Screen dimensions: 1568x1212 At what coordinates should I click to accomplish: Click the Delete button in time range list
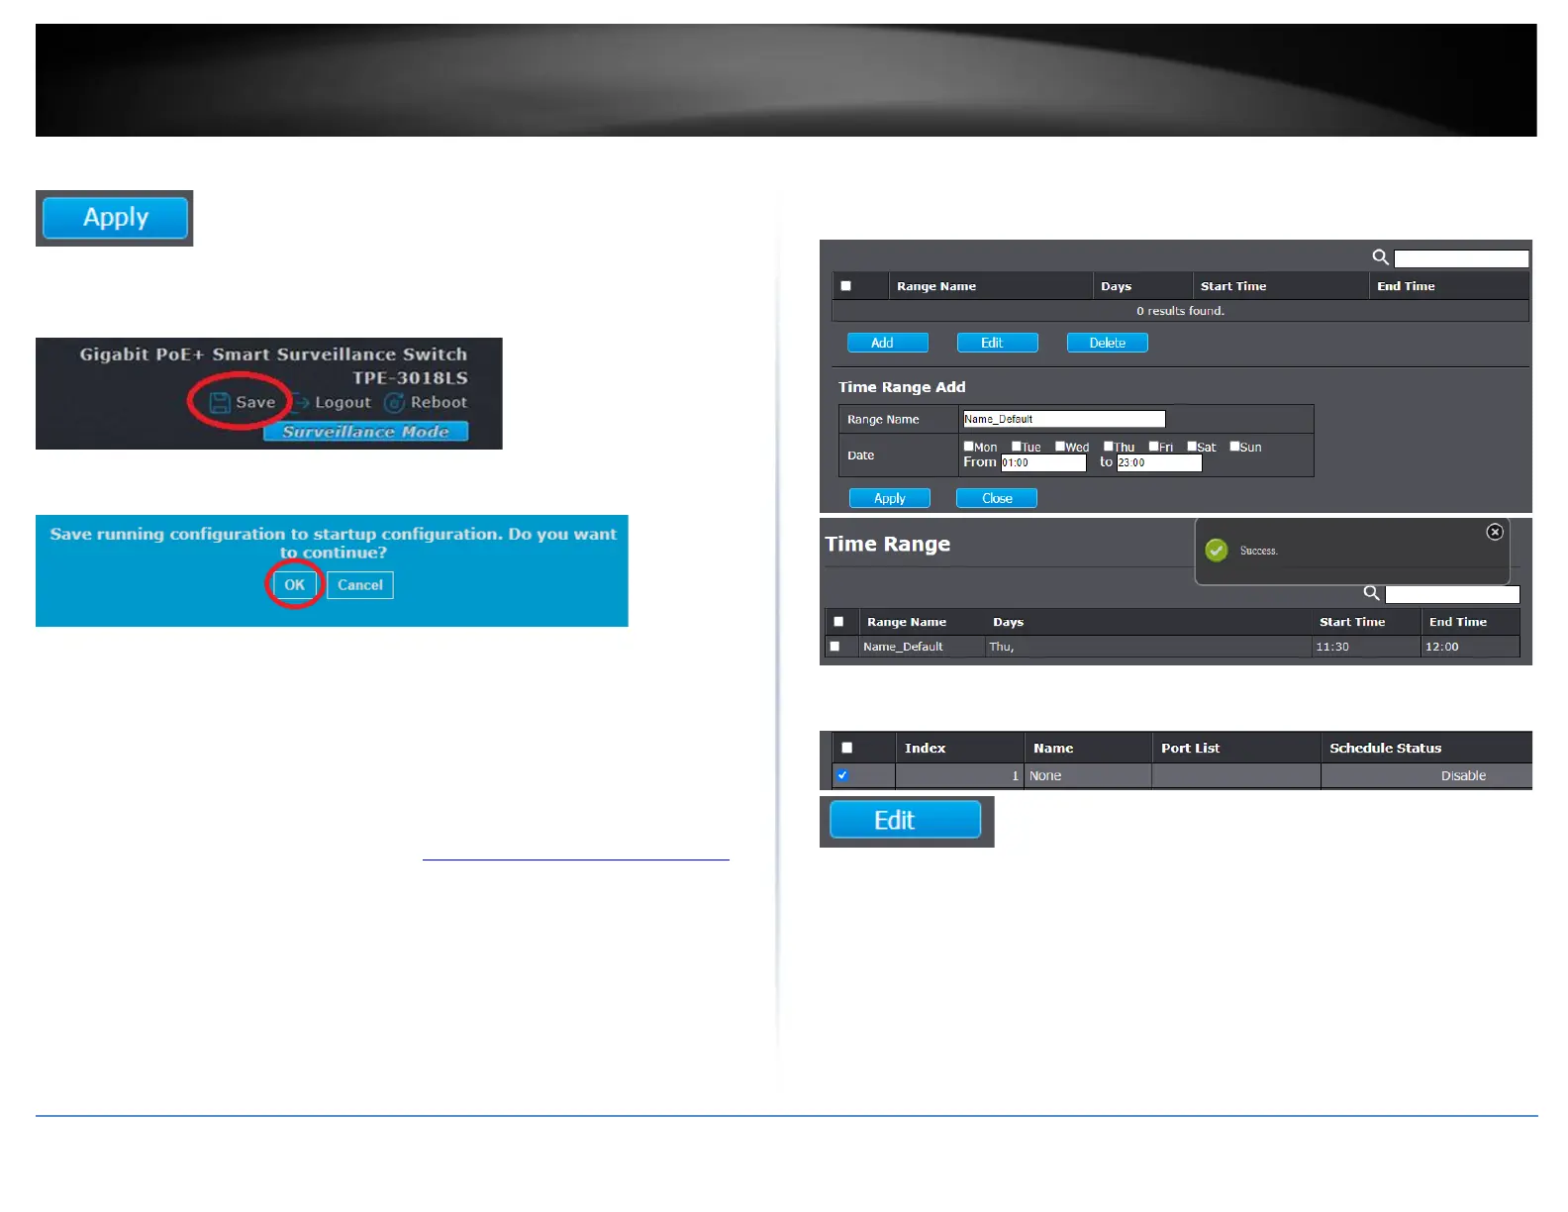[x=1108, y=343]
